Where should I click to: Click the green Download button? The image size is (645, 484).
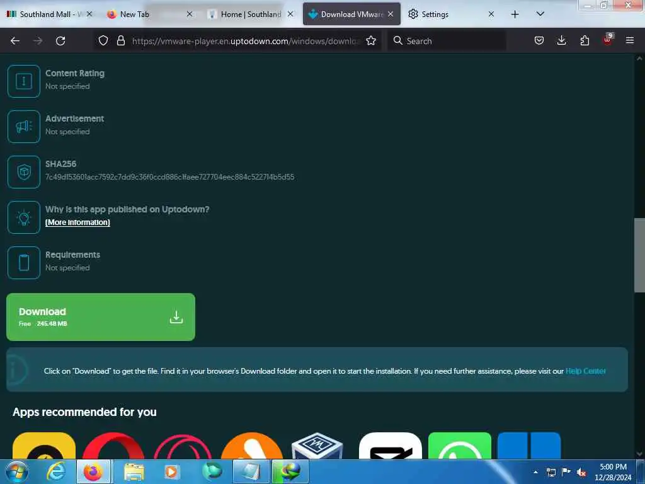click(x=101, y=317)
